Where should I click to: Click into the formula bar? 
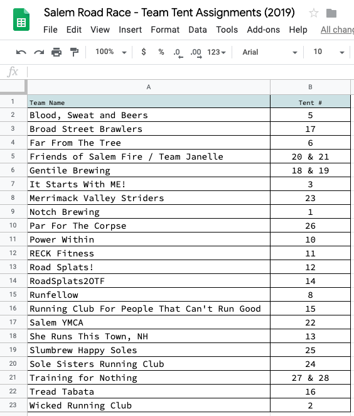pos(190,72)
